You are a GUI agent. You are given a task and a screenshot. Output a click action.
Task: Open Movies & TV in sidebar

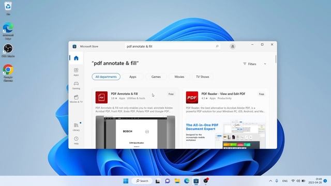pos(76,99)
